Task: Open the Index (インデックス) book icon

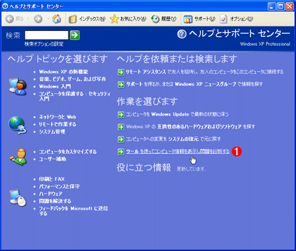Action: tap(73, 19)
